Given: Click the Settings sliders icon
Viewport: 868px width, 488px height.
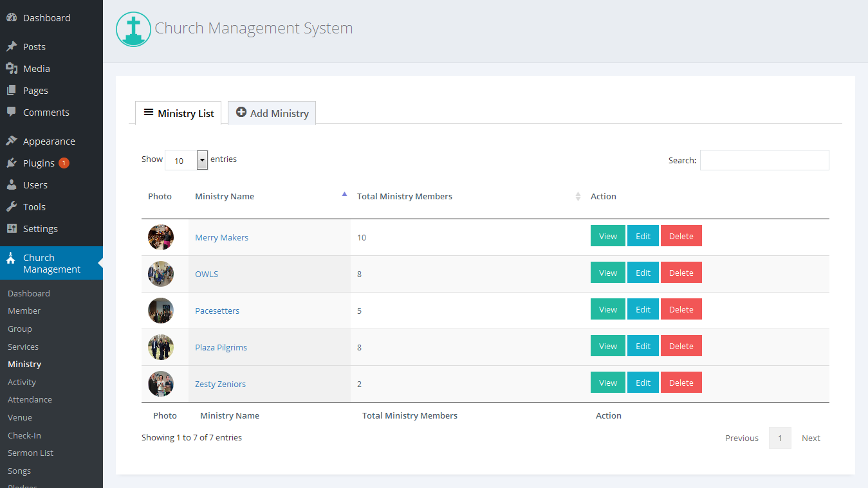Looking at the screenshot, I should pos(11,228).
